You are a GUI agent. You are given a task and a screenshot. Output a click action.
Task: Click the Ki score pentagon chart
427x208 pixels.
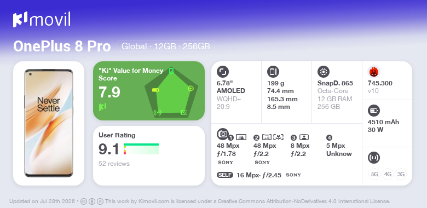171,92
